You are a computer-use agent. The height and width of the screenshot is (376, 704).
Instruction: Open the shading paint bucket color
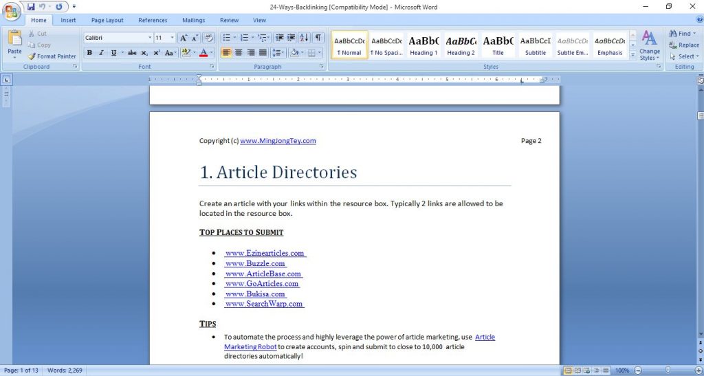tap(294, 53)
